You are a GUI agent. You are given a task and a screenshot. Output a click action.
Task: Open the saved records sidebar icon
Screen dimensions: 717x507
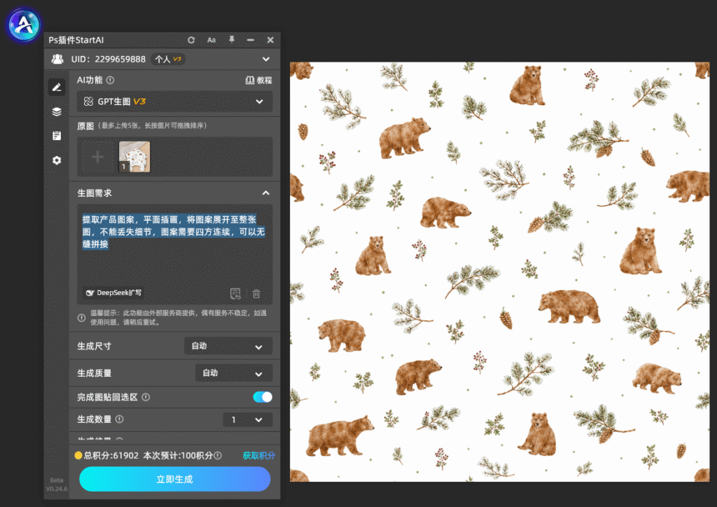[x=57, y=136]
